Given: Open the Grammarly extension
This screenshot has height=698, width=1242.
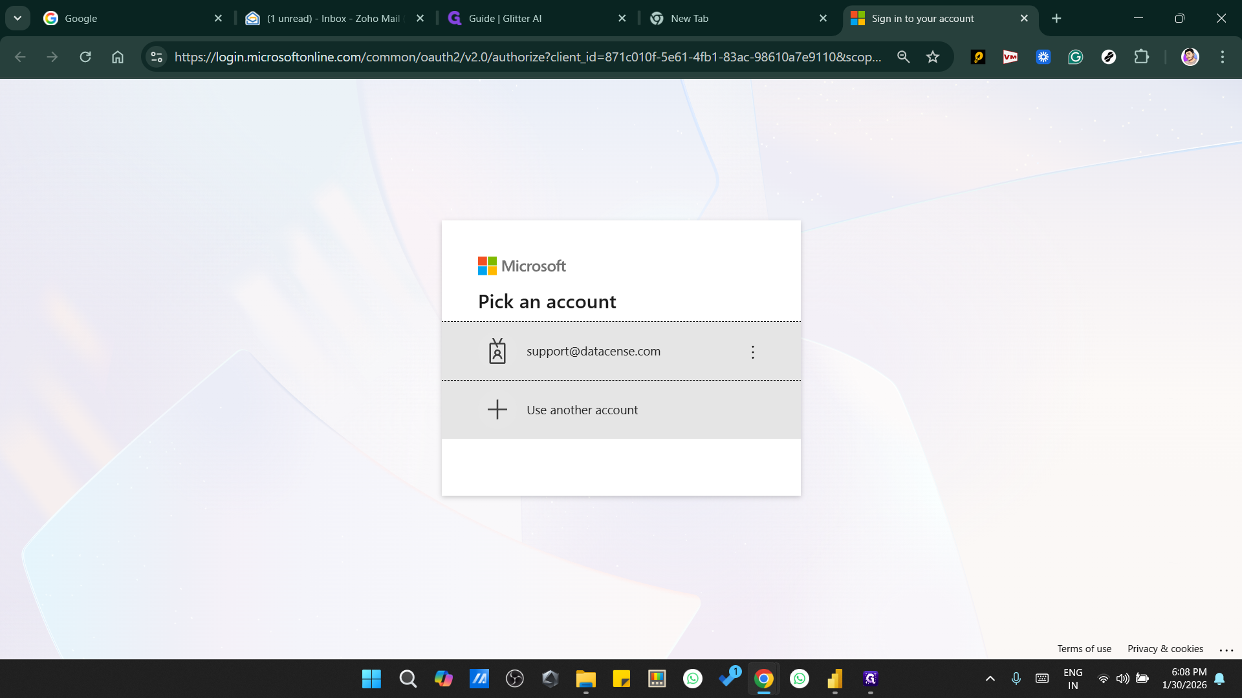Looking at the screenshot, I should (x=1075, y=57).
